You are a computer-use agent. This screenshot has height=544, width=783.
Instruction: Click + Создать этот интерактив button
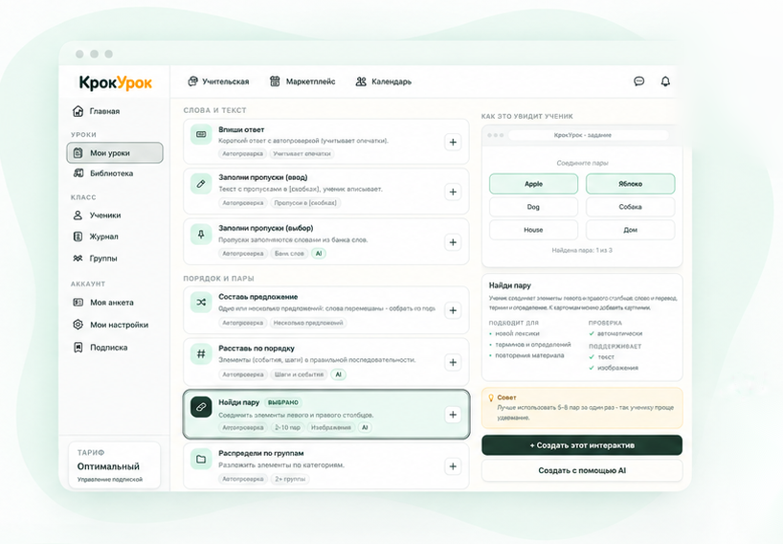[582, 445]
